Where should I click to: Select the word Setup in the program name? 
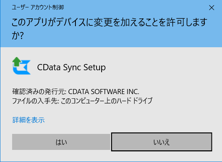tap(95, 68)
